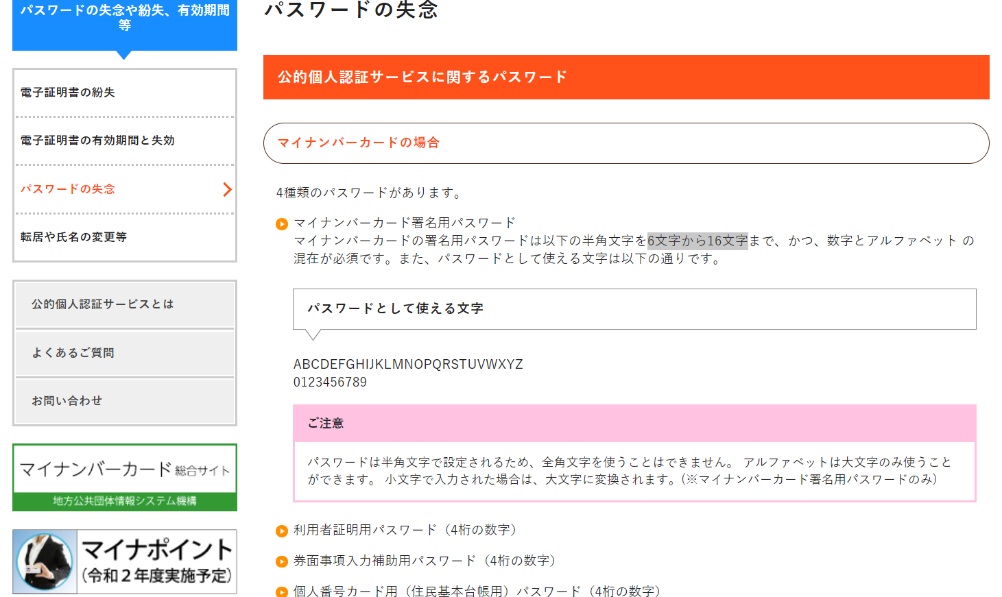The height and width of the screenshot is (597, 1002).
Task: Select パスワードの失念 sidebar item
Action: (125, 189)
